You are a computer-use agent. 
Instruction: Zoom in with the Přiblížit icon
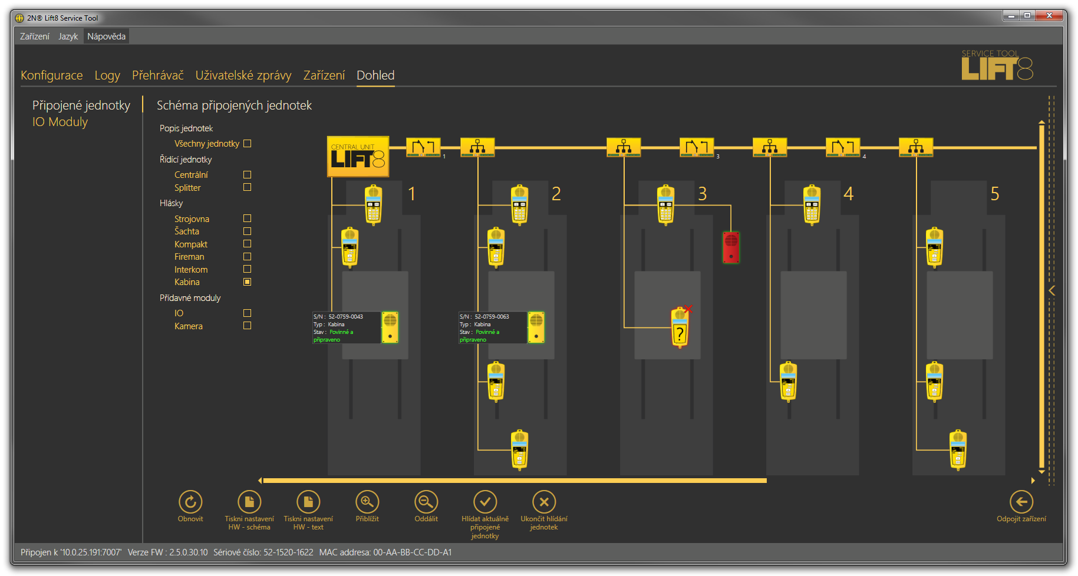pos(367,502)
